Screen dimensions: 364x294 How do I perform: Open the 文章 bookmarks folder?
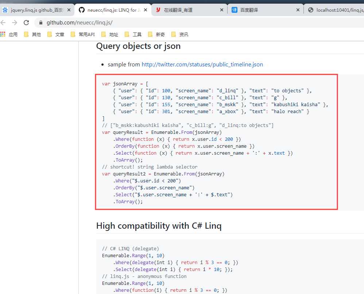[x=56, y=34]
